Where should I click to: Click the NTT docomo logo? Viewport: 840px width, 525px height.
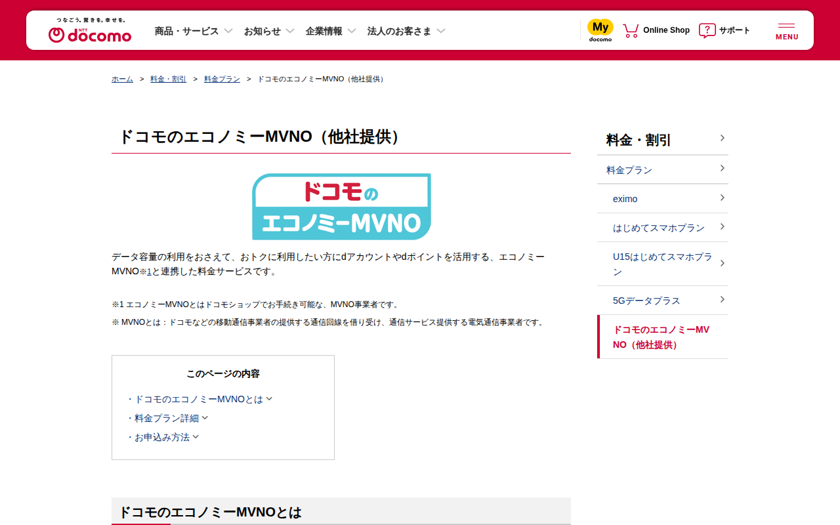pos(90,31)
